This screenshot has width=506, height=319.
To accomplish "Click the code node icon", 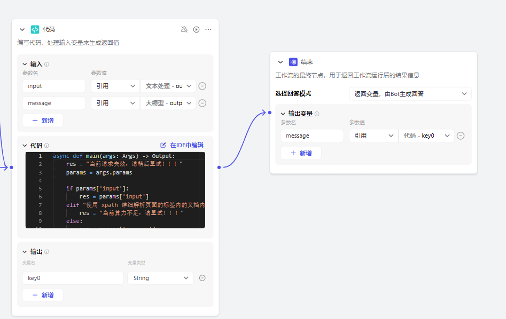I will pos(35,29).
